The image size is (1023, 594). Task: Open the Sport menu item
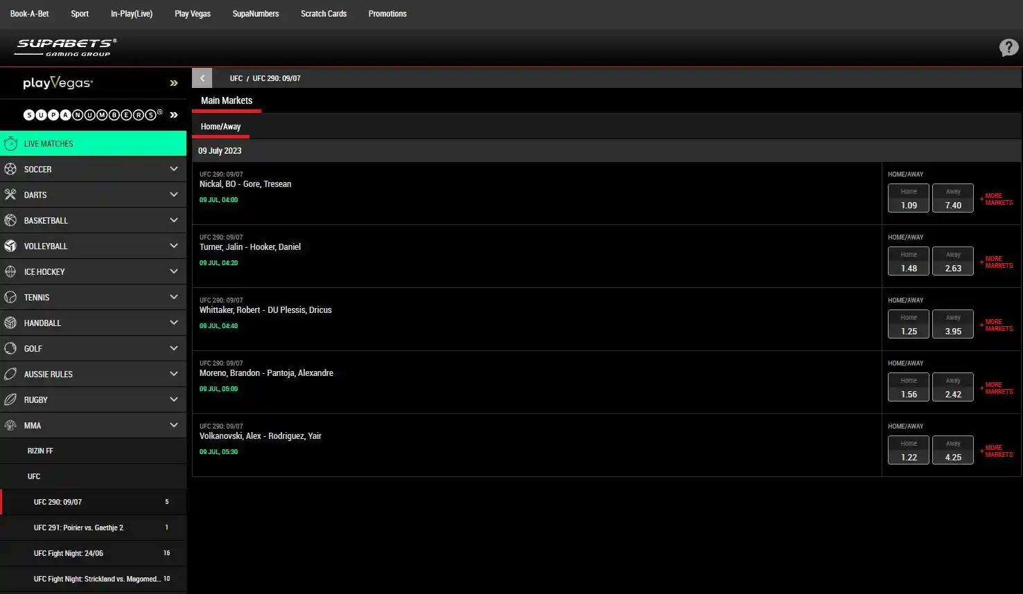tap(80, 14)
